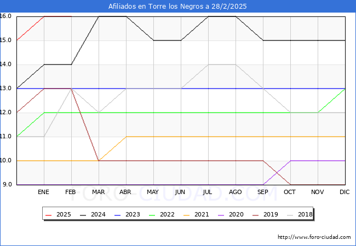This screenshot has height=246, width=356.
Task: Click the ENE month axis label
Action: (x=43, y=192)
